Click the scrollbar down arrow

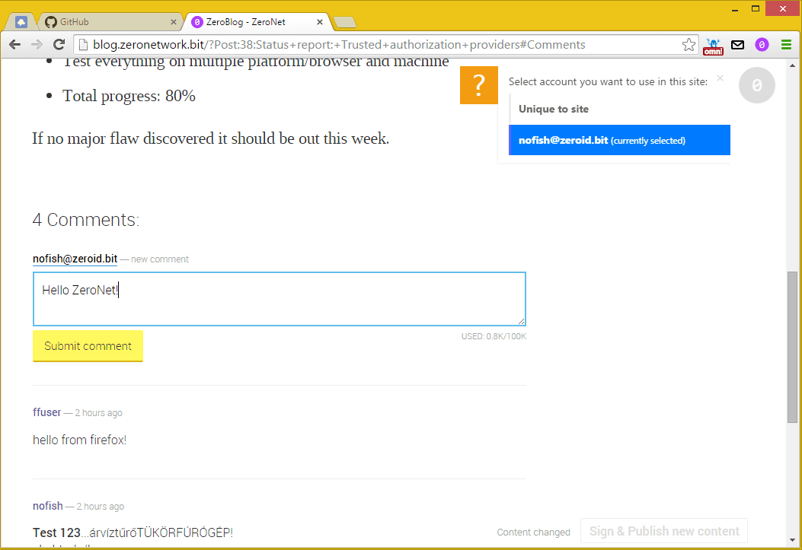[x=792, y=540]
